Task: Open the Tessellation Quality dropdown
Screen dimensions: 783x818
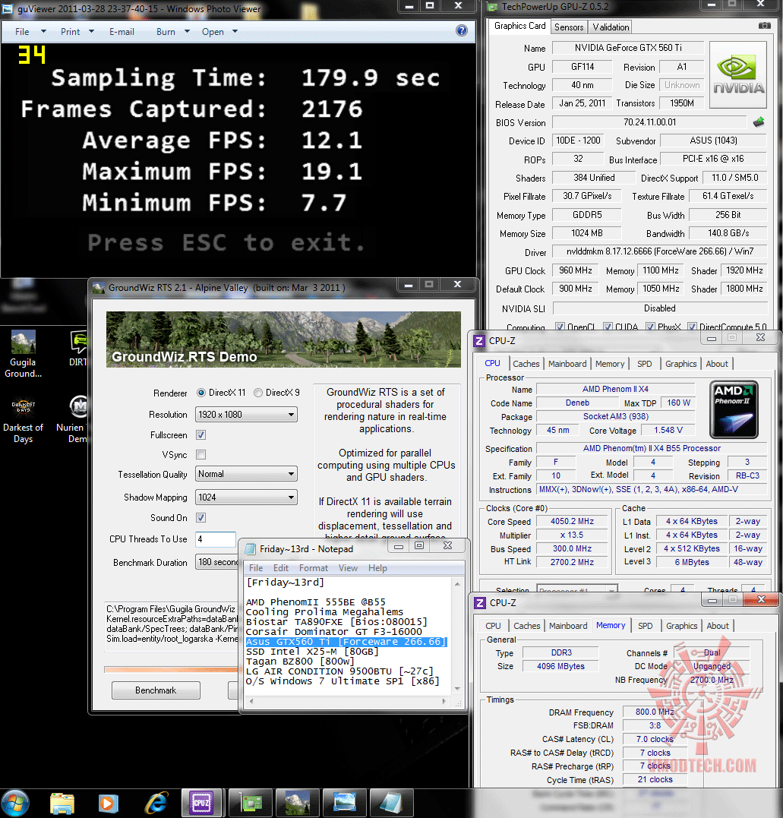Action: (246, 474)
